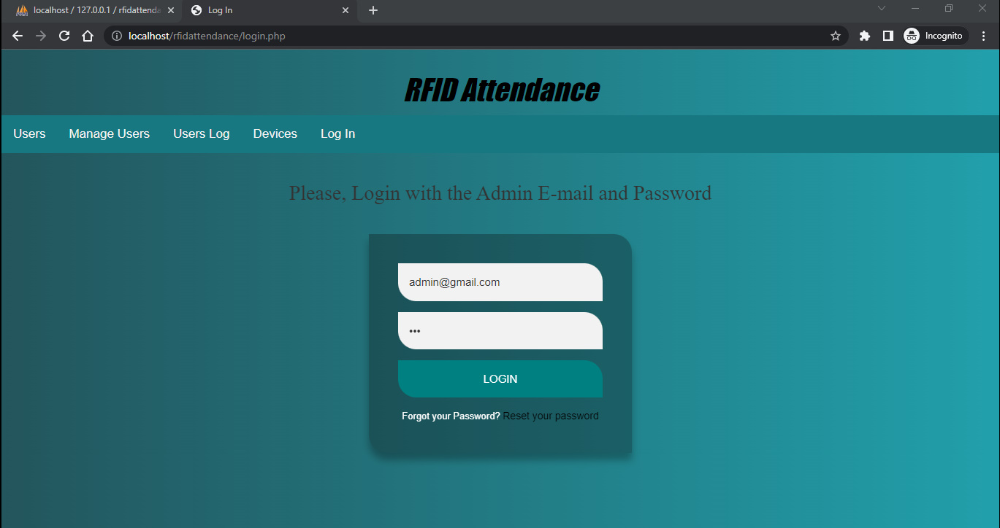This screenshot has width=1000, height=528.
Task: Bookmark this page with the star icon
Action: [836, 36]
